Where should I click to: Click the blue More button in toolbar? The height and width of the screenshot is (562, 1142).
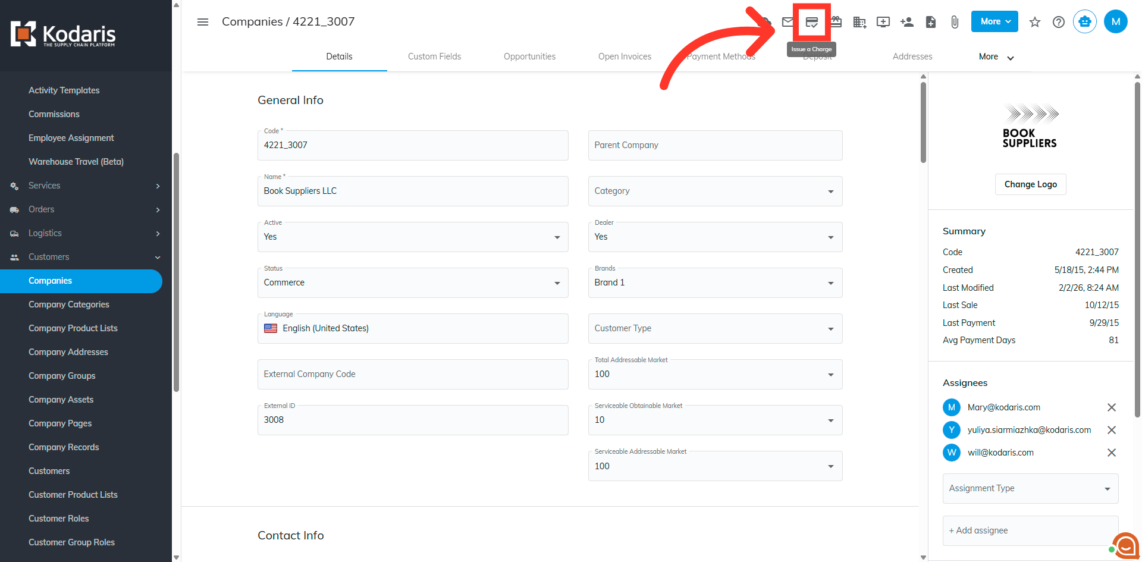pos(994,21)
